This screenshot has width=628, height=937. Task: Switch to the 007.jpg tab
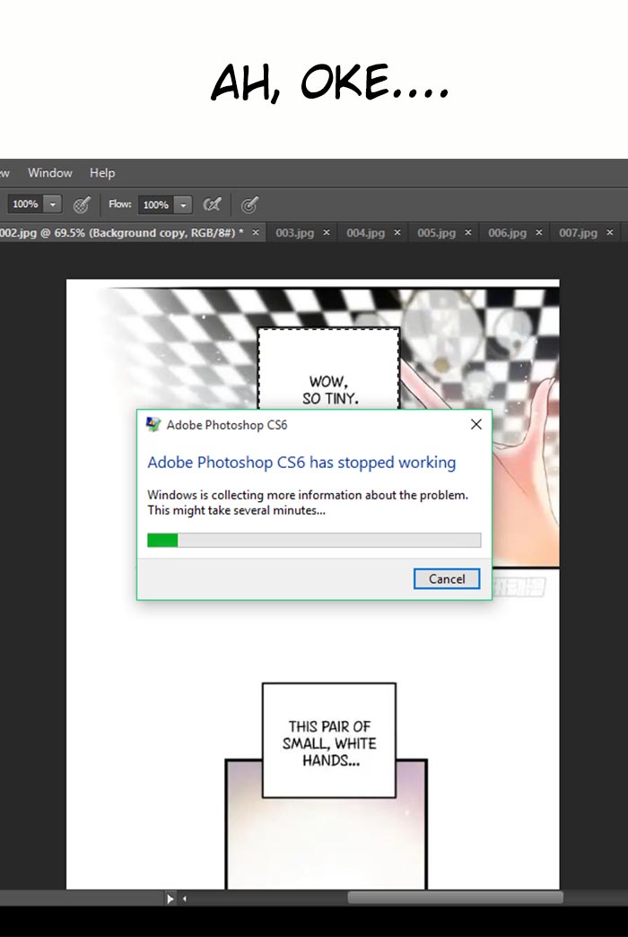coord(578,232)
